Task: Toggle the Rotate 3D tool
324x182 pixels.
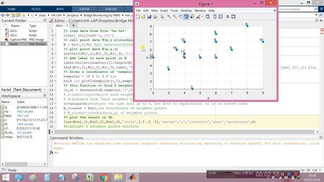Action: 186,17
